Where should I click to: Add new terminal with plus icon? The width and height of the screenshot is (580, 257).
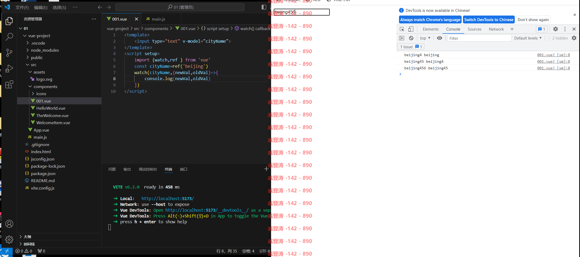(x=266, y=169)
